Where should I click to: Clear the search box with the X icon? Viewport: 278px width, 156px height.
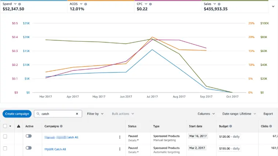77,114
